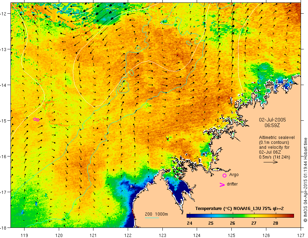Click the color bar value 25
This screenshot has height=238, width=308.
(x=211, y=223)
